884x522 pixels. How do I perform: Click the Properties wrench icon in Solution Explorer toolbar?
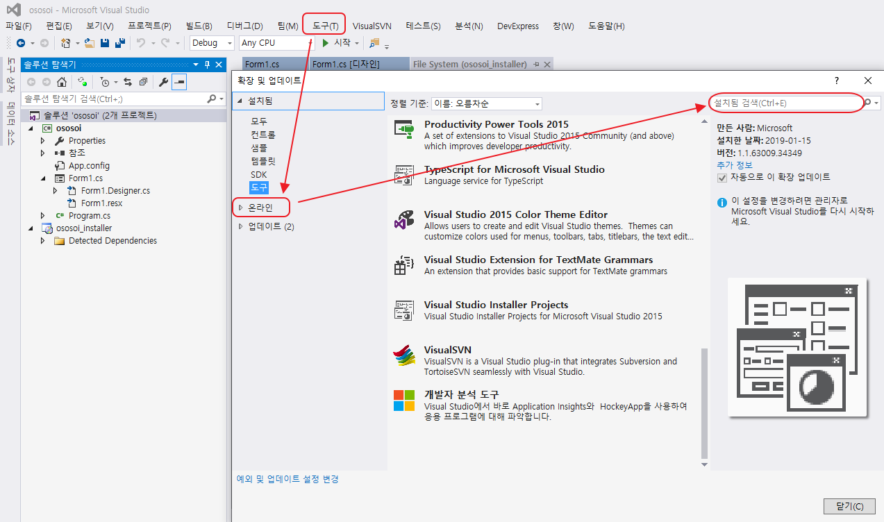tap(164, 82)
